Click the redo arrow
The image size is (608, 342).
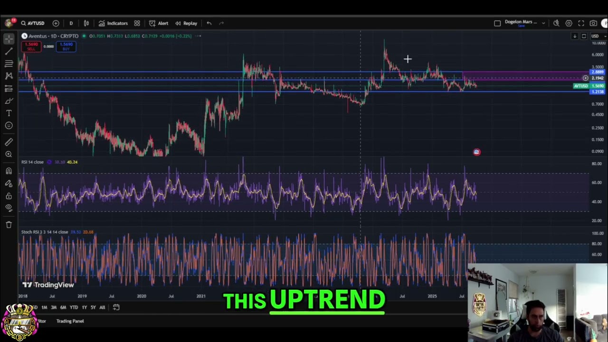221,23
